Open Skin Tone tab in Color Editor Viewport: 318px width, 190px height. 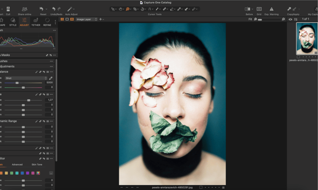(37, 165)
